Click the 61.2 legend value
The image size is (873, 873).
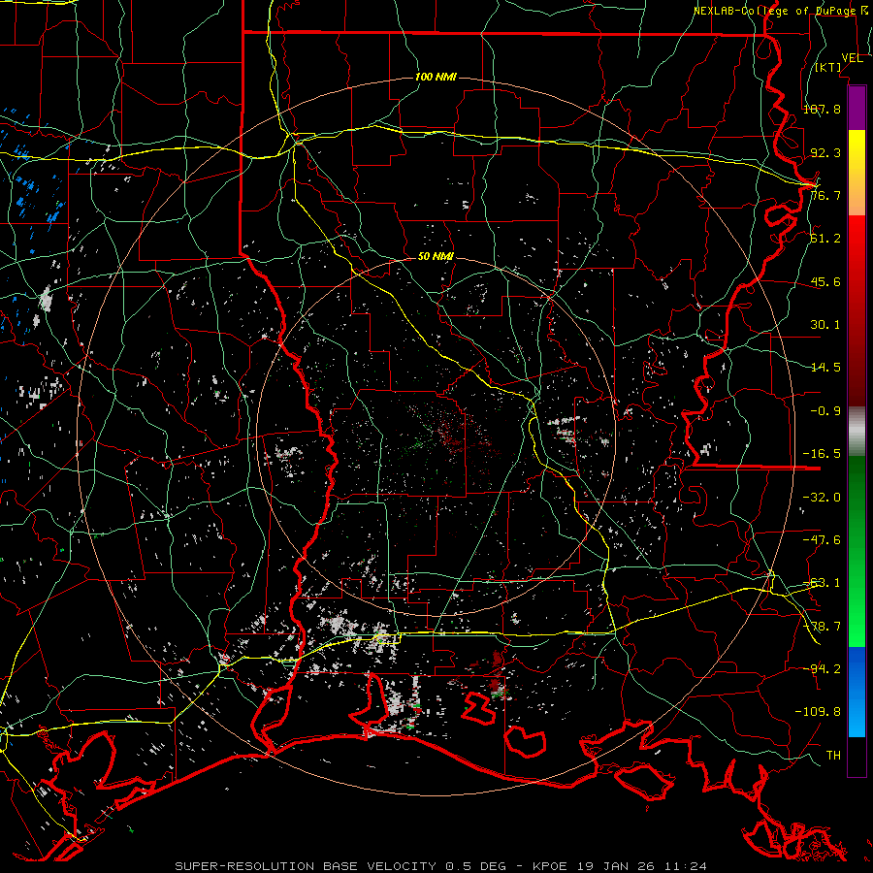[x=825, y=239]
